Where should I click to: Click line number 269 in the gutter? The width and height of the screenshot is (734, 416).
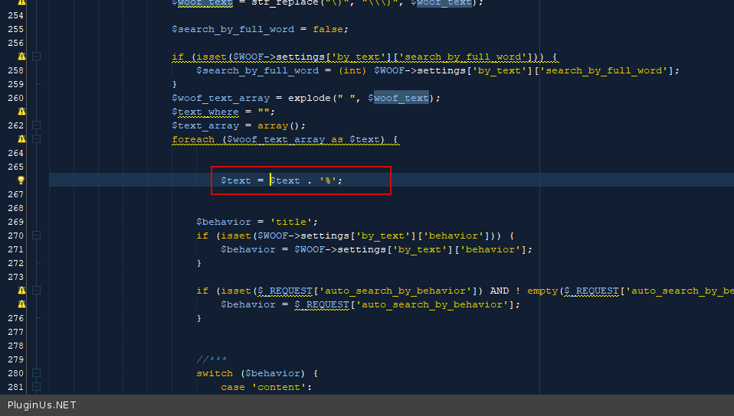coord(15,222)
